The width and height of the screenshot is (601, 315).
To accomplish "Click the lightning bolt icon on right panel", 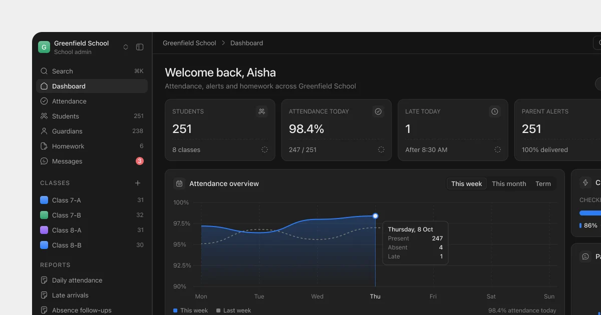I will click(x=585, y=182).
